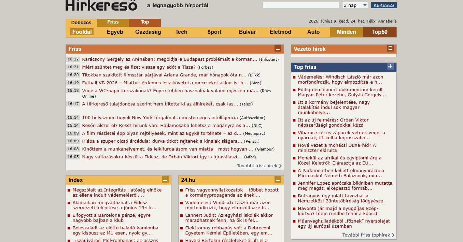
Task: Open További friss tophírek arrow link
Action: click(x=368, y=235)
